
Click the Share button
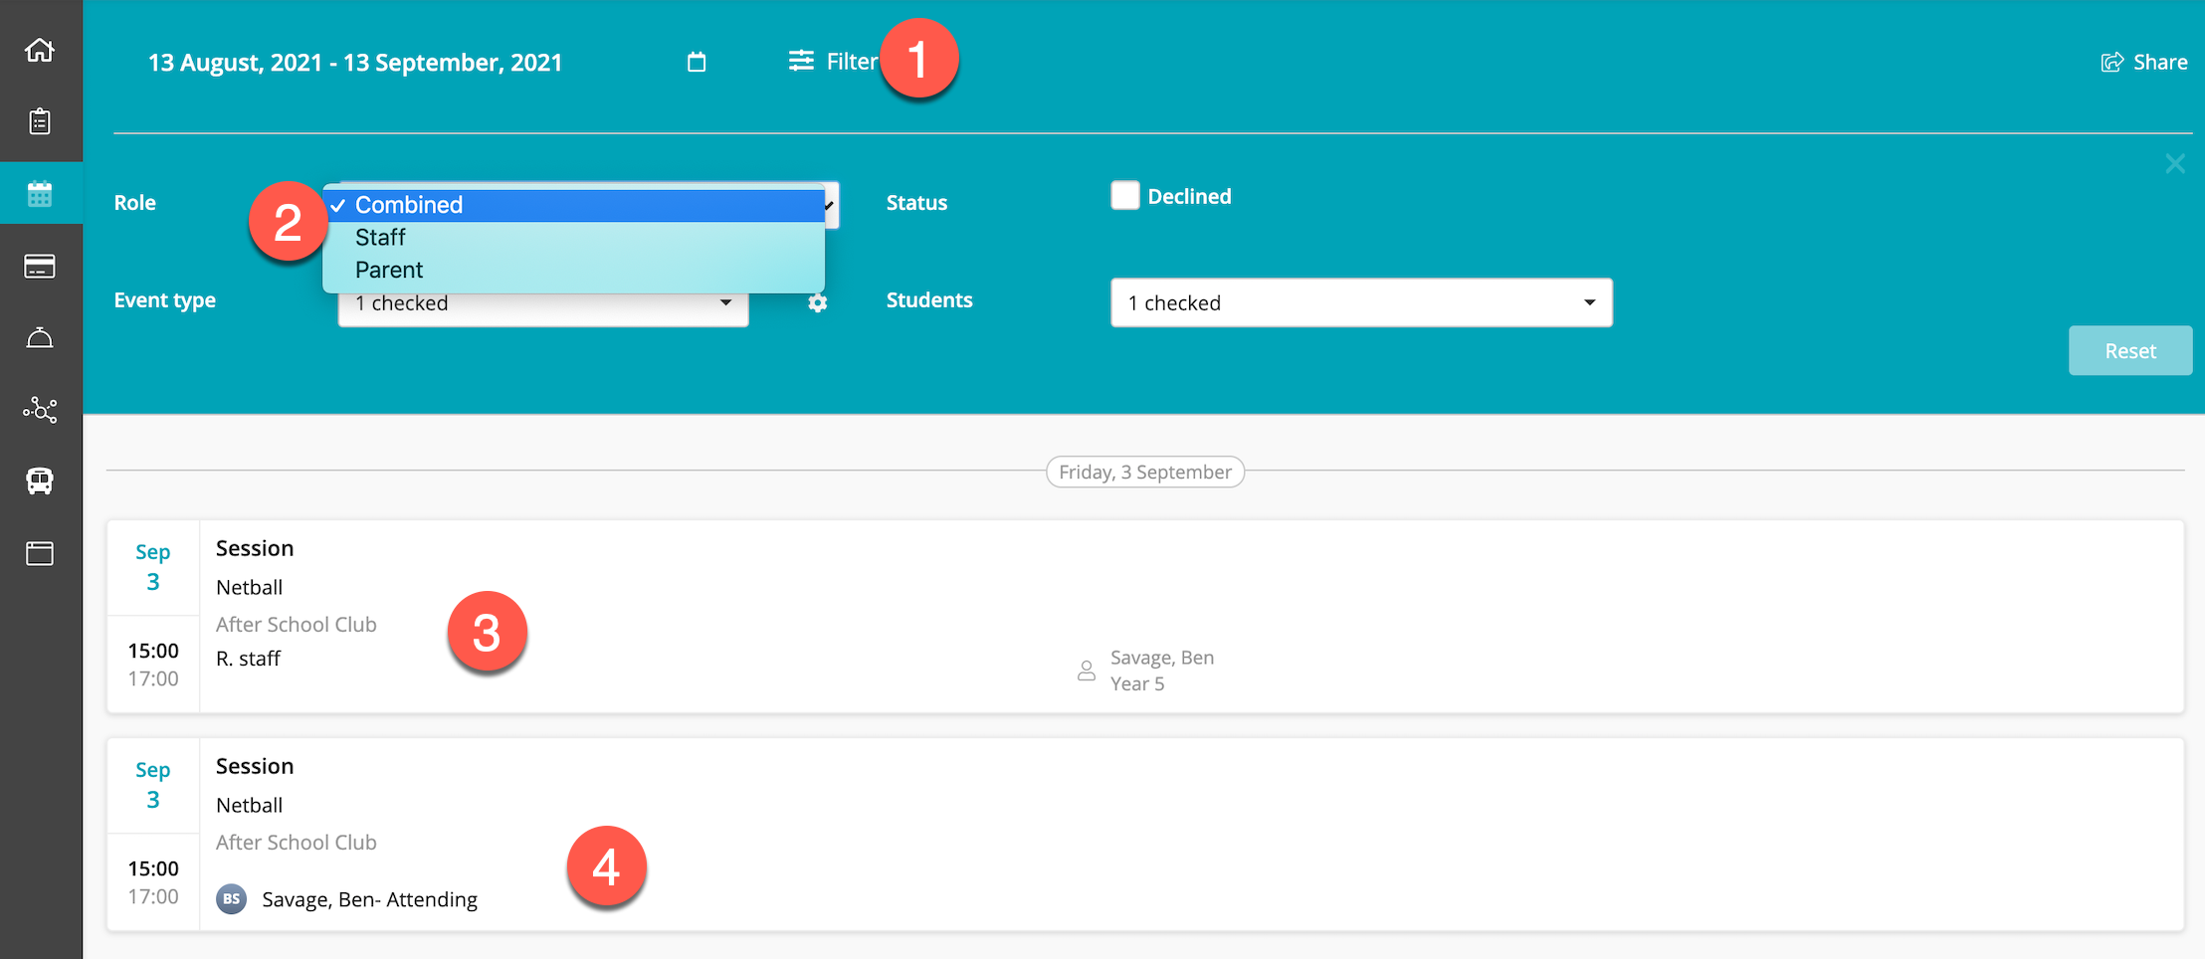(2144, 62)
